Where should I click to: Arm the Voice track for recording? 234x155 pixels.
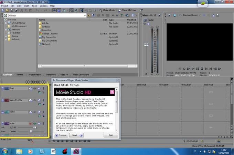(x=30, y=123)
